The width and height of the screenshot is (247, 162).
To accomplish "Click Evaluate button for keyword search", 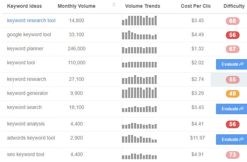I will coord(232,109).
